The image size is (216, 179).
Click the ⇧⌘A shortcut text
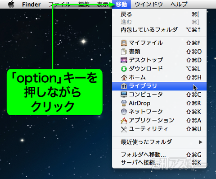[193, 120]
